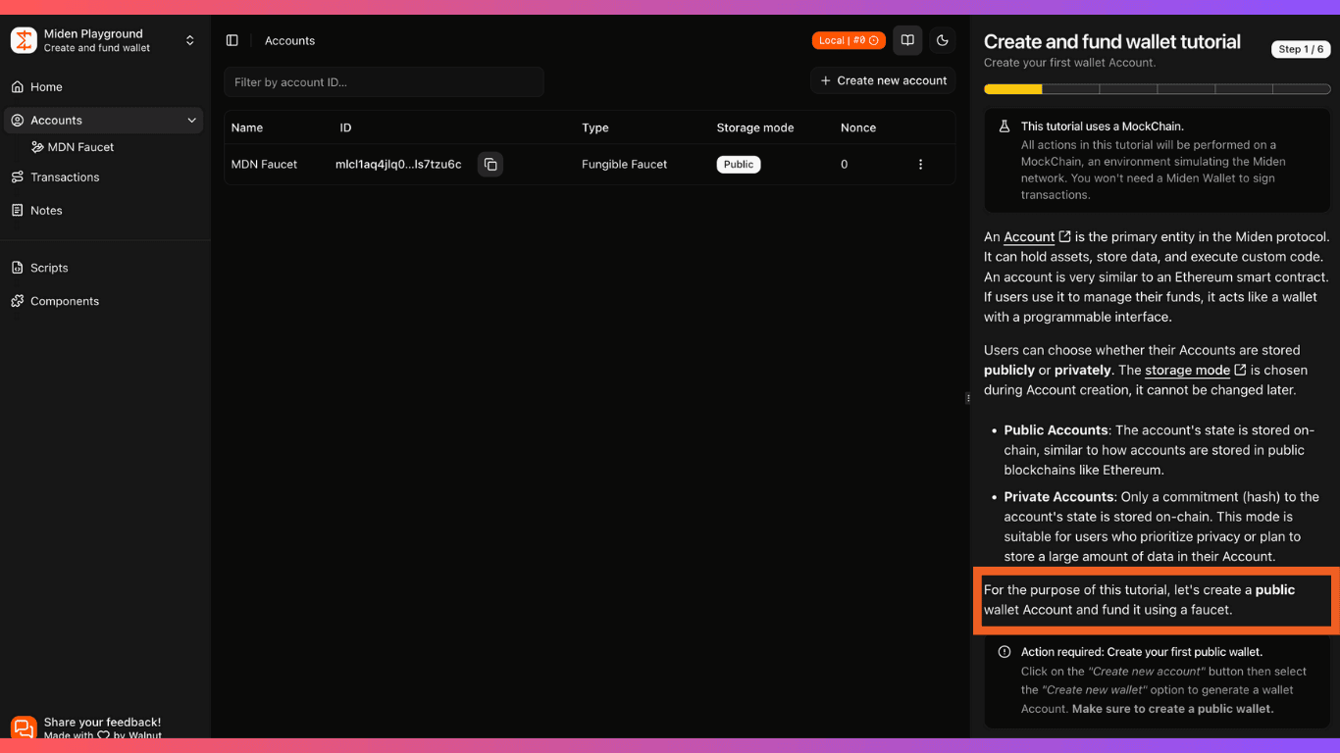Click the MDN Faucet coins icon

(38, 147)
